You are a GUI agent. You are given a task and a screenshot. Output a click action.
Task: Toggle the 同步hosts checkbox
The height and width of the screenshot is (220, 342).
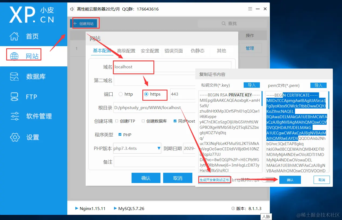(175, 121)
